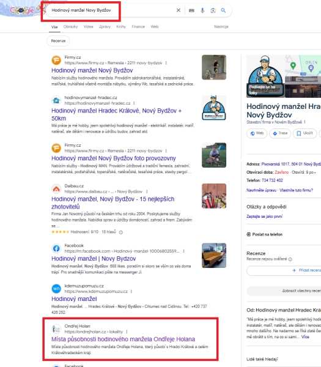The width and height of the screenshot is (321, 367).
Task: Open the painter thumbnail of first Firmy.cz result
Action: (214, 67)
